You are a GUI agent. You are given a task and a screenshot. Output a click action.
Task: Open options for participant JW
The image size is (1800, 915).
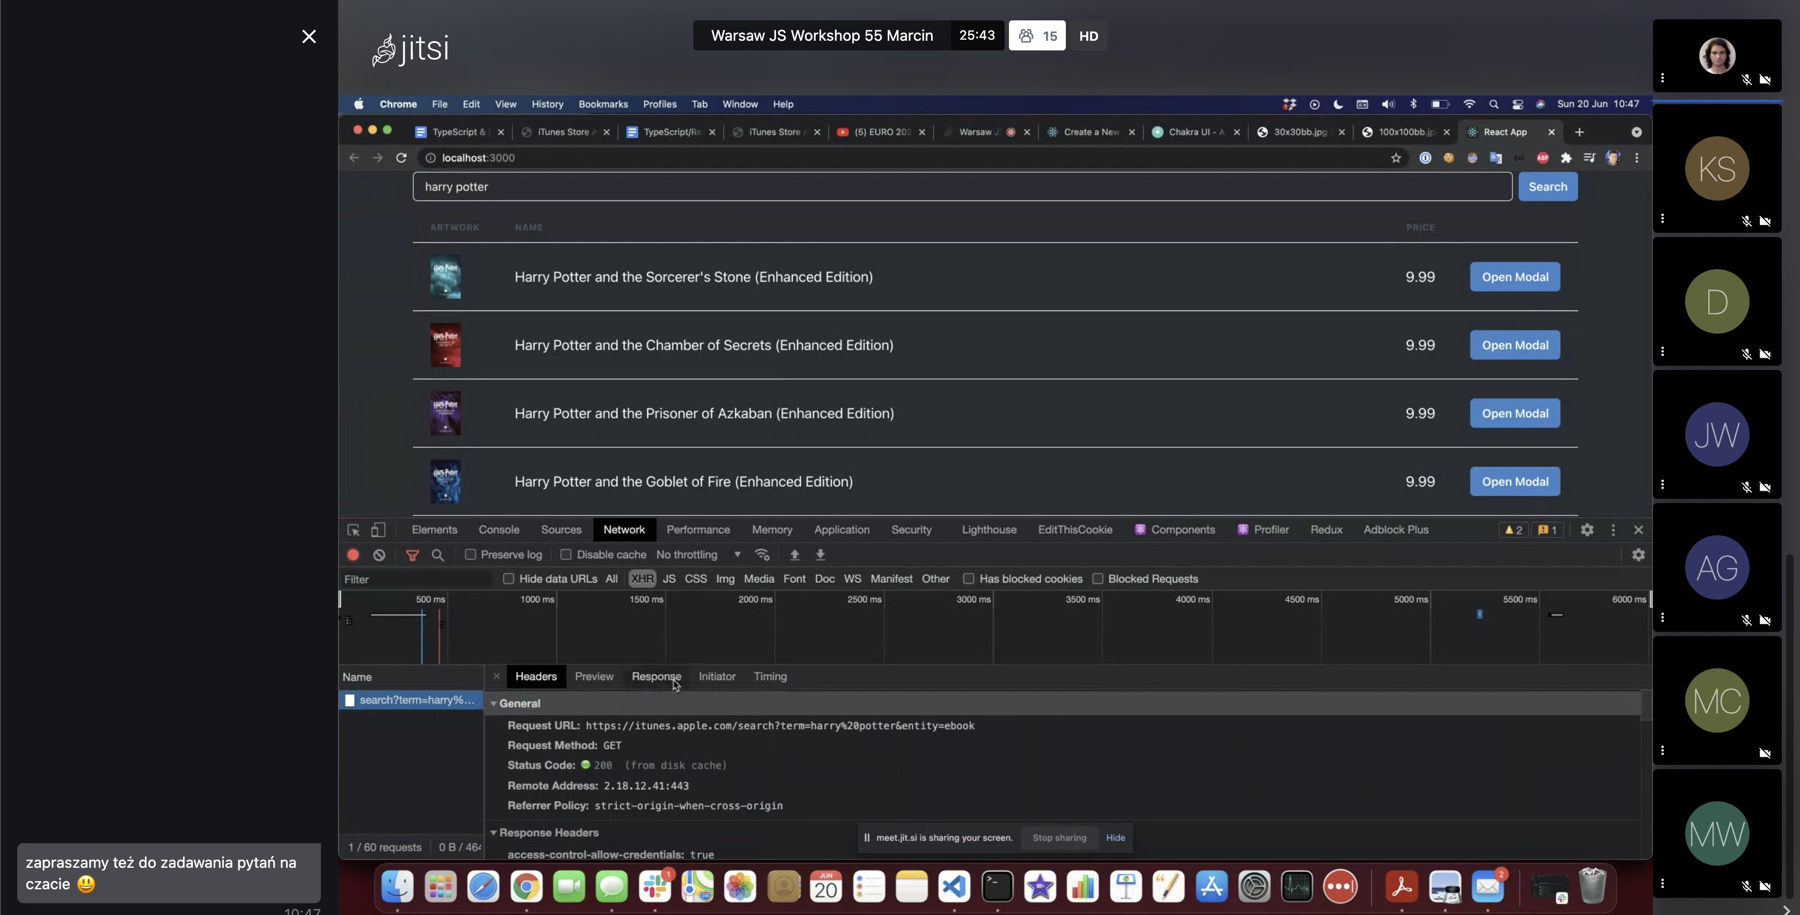pos(1663,484)
